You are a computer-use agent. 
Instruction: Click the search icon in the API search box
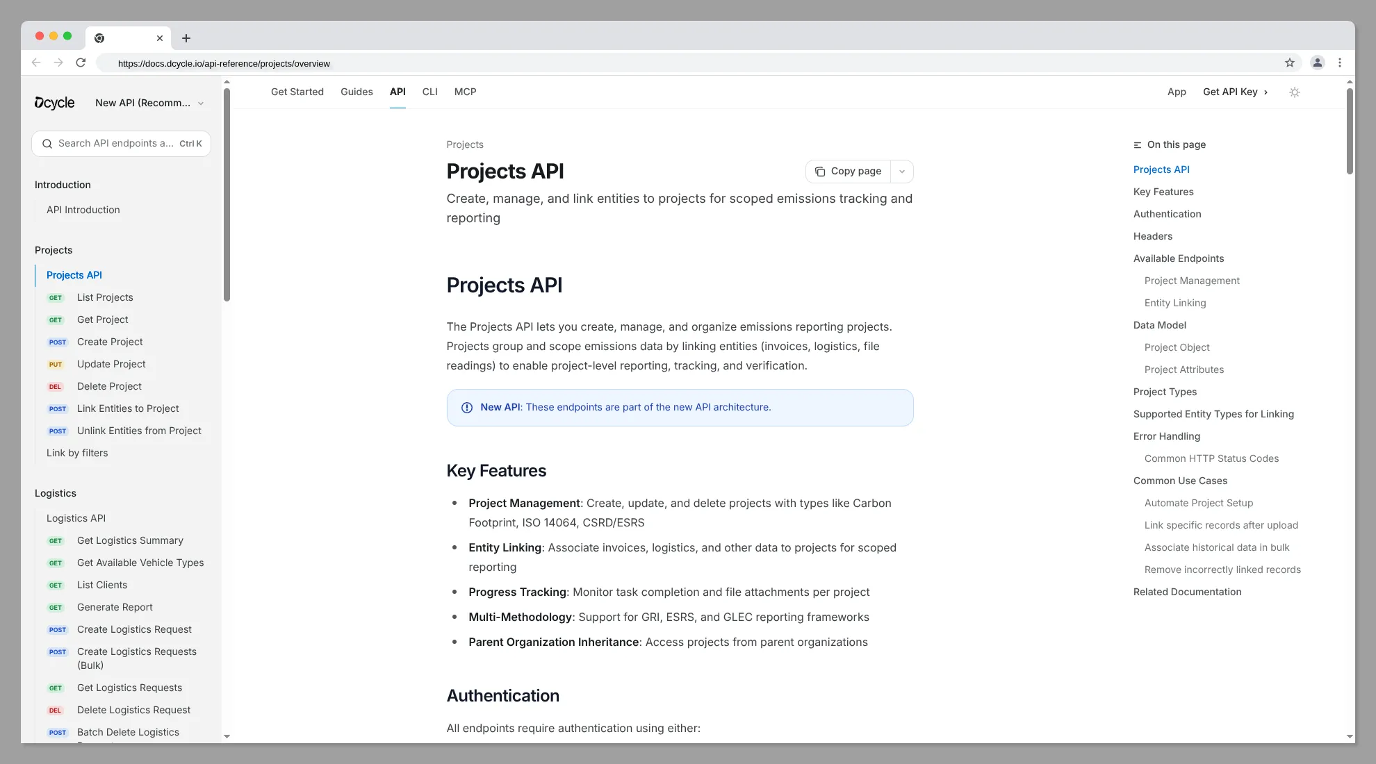pos(47,144)
